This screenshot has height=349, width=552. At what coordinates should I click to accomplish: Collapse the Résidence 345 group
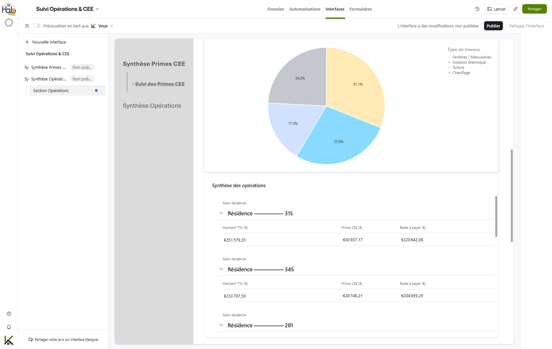click(x=221, y=269)
